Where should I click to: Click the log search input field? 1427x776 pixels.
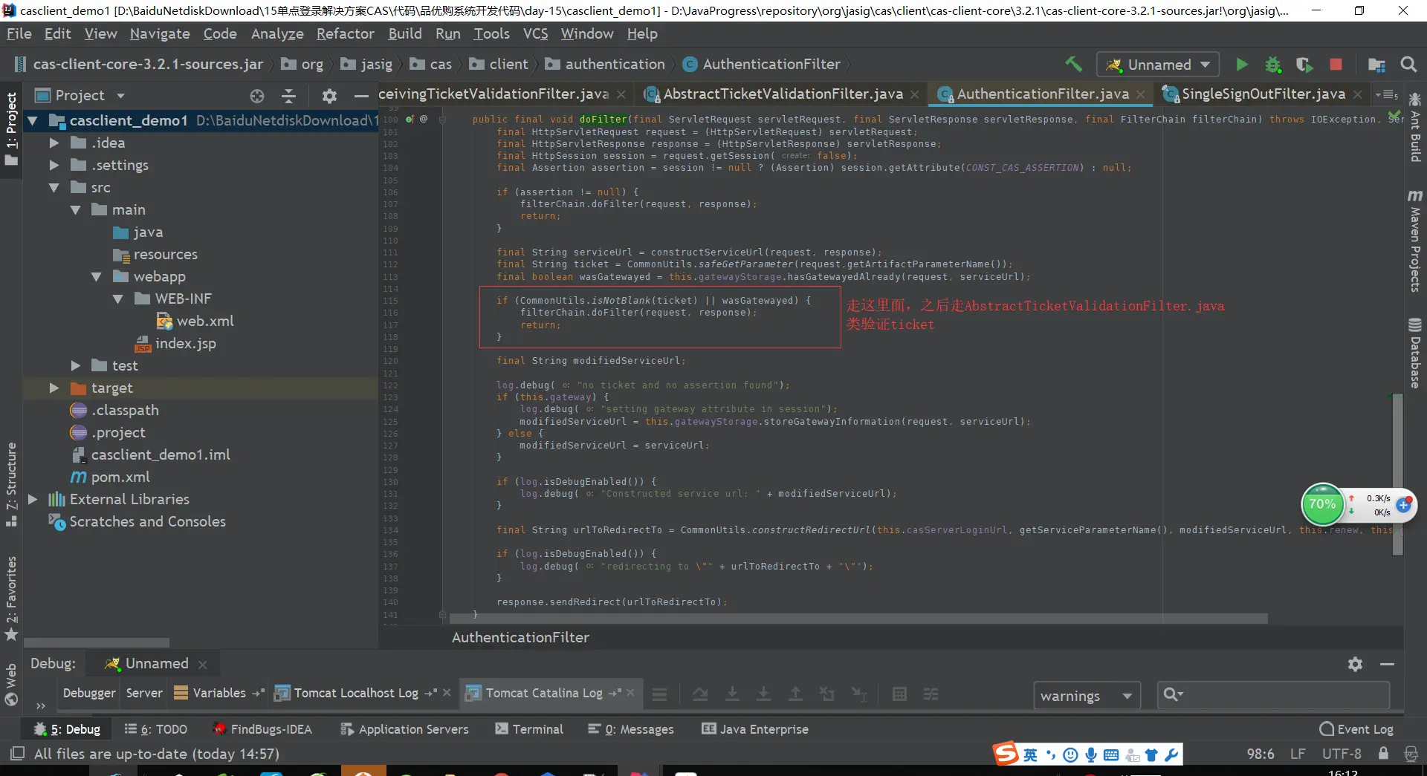[x=1282, y=695]
